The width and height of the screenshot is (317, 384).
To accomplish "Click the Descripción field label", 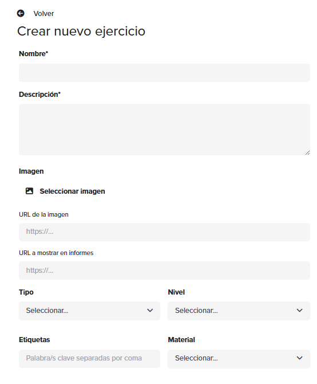I will click(x=39, y=95).
